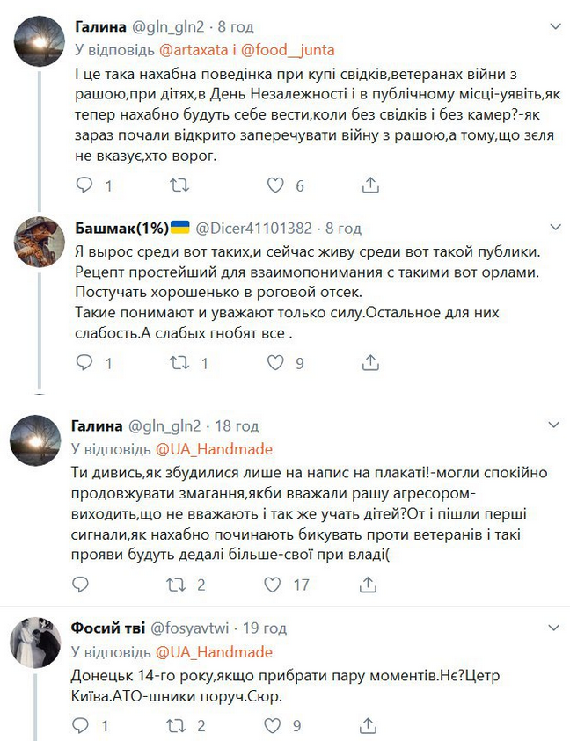
Task: Open dropdown chevron on Фосий тві's tweet
Action: click(x=553, y=628)
